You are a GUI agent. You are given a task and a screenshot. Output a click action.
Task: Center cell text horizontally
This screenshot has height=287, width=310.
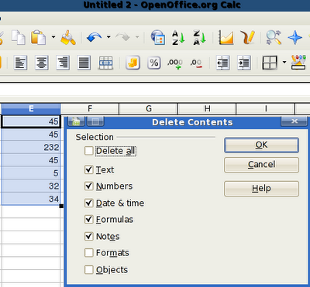pos(42,63)
